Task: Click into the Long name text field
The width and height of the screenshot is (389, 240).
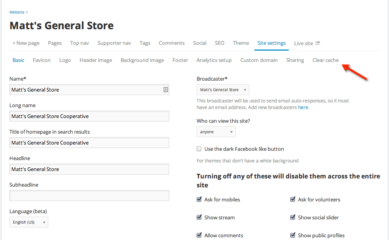Action: (89, 116)
